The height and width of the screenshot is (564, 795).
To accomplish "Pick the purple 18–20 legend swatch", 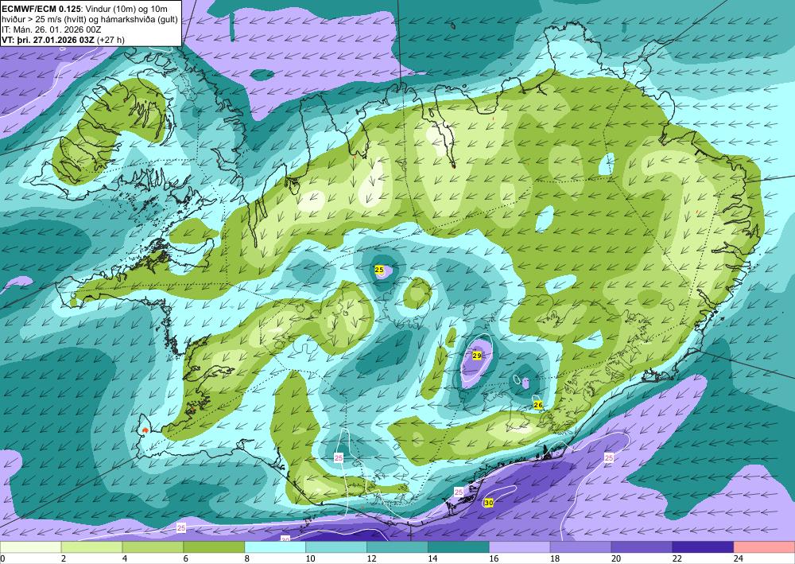I will (x=580, y=547).
